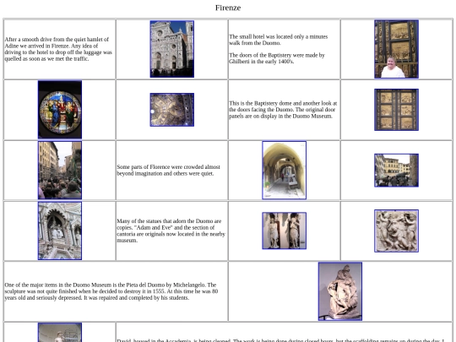
Task: Open the golden Baptistery door panels photo
Action: click(x=396, y=110)
